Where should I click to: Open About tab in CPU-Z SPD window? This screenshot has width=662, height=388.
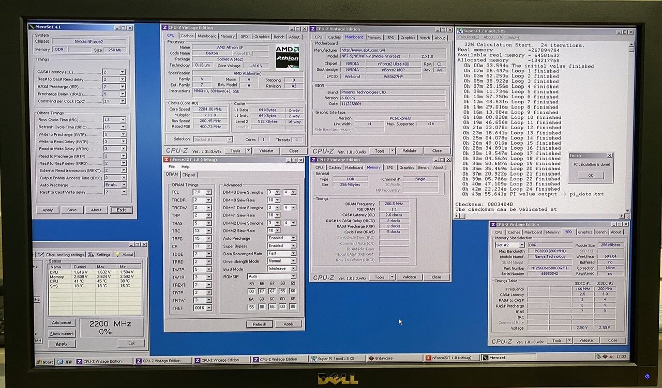[x=616, y=232]
